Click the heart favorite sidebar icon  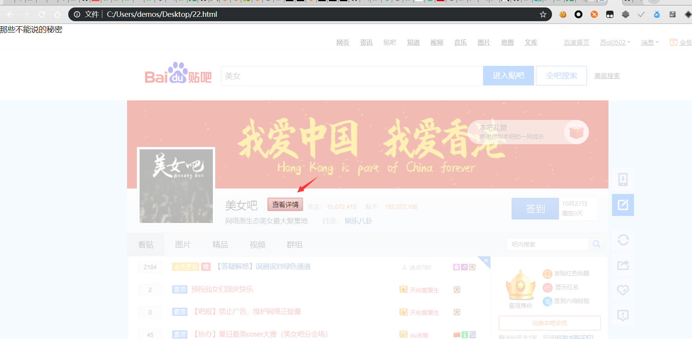(x=623, y=290)
